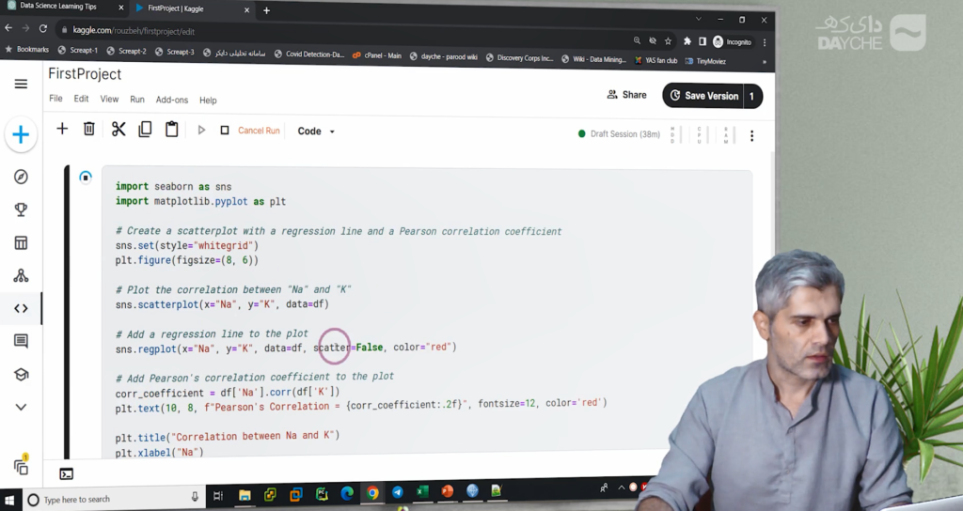
Task: Open the hamburger navigation menu
Action: tap(21, 85)
